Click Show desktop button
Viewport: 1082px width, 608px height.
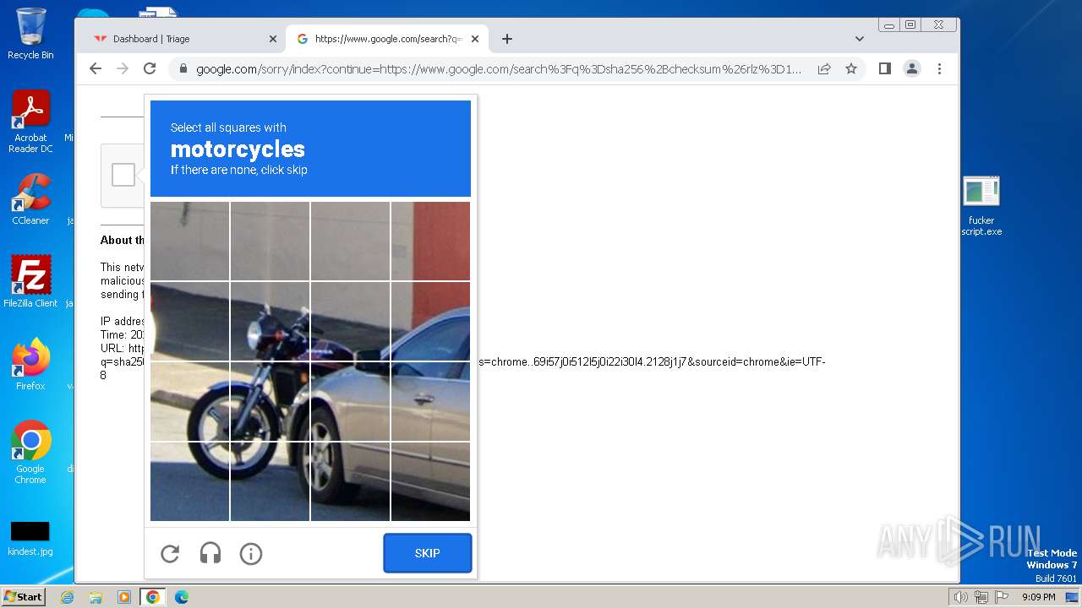pyautogui.click(x=1072, y=597)
